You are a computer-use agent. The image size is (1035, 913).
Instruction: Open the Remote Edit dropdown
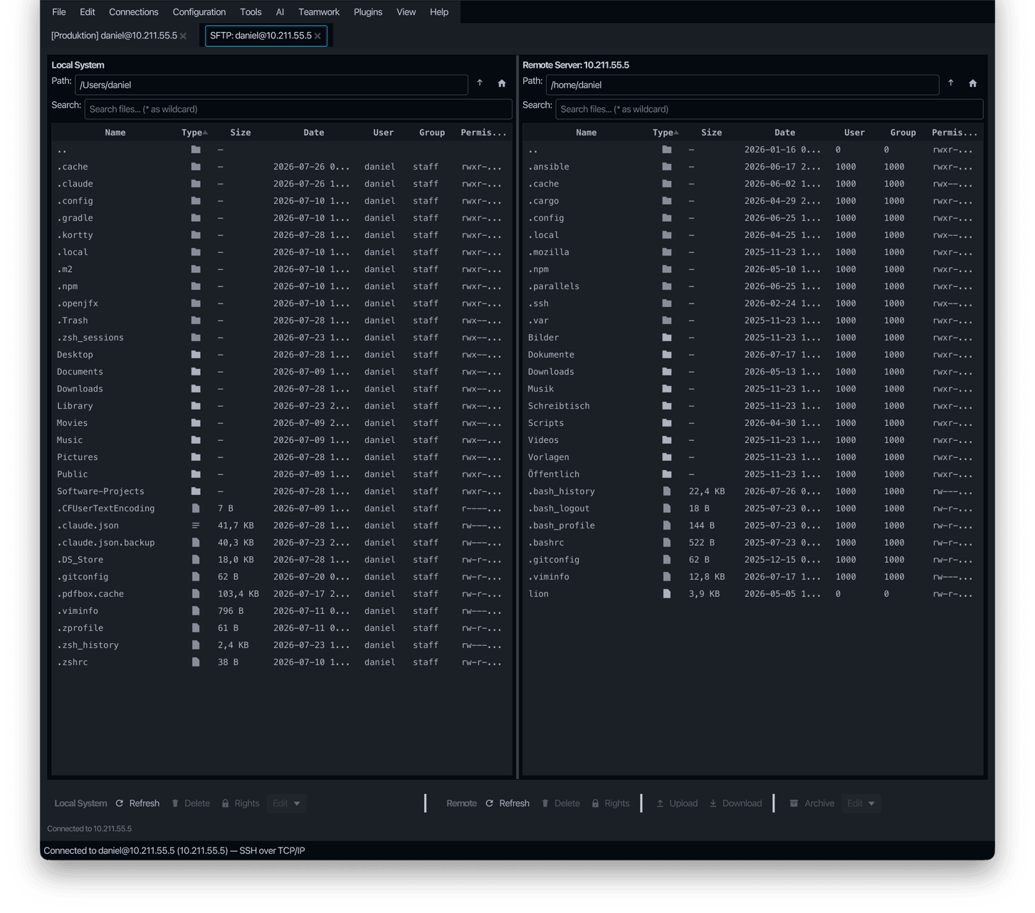click(x=861, y=803)
